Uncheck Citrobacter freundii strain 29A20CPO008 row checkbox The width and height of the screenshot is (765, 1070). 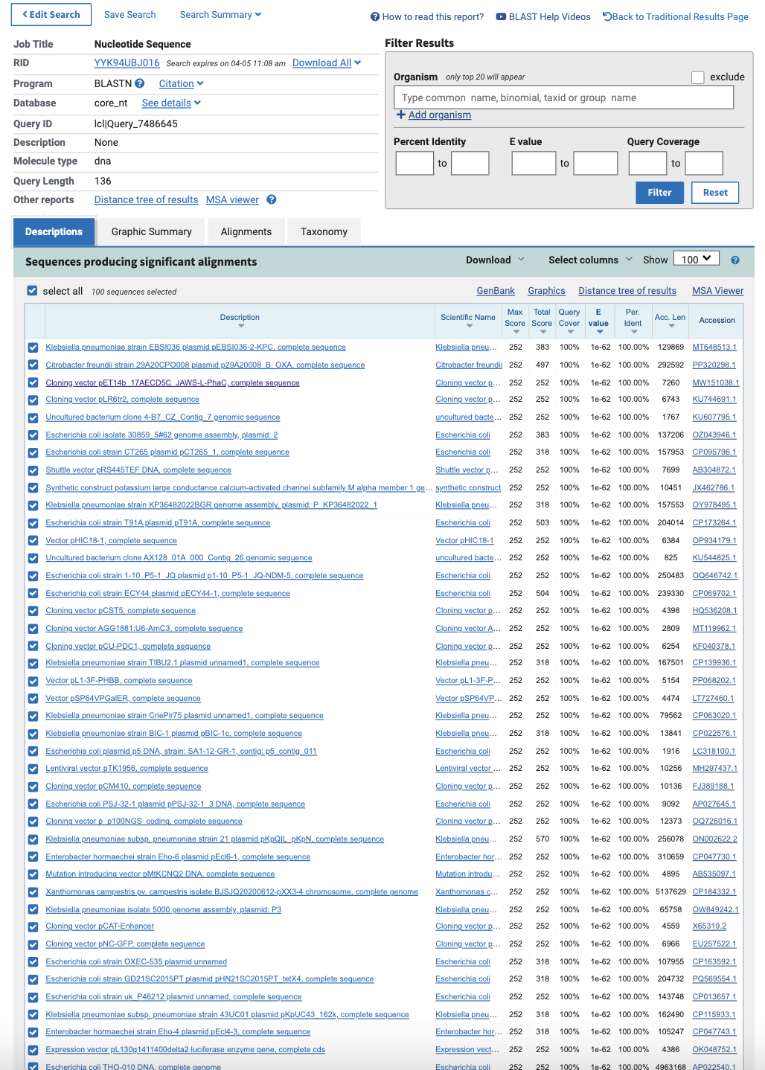33,365
